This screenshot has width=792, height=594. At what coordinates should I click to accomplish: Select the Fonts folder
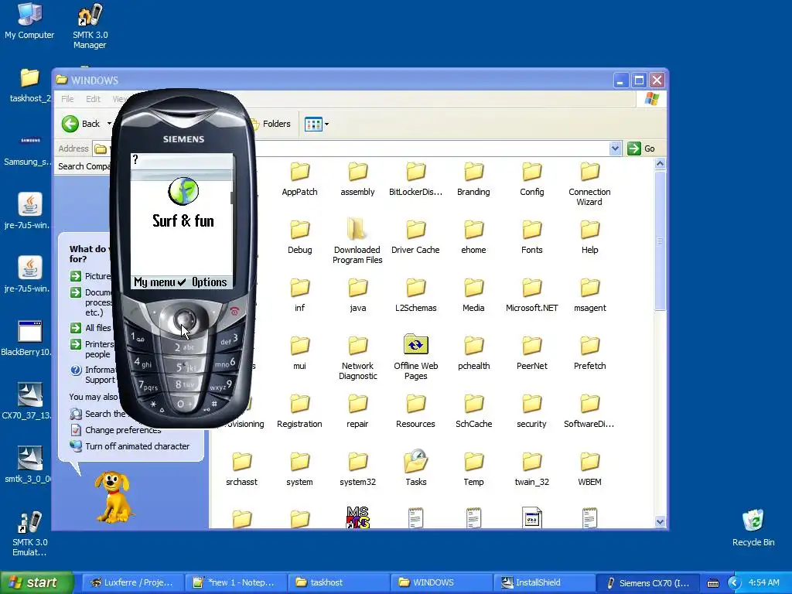click(x=532, y=237)
